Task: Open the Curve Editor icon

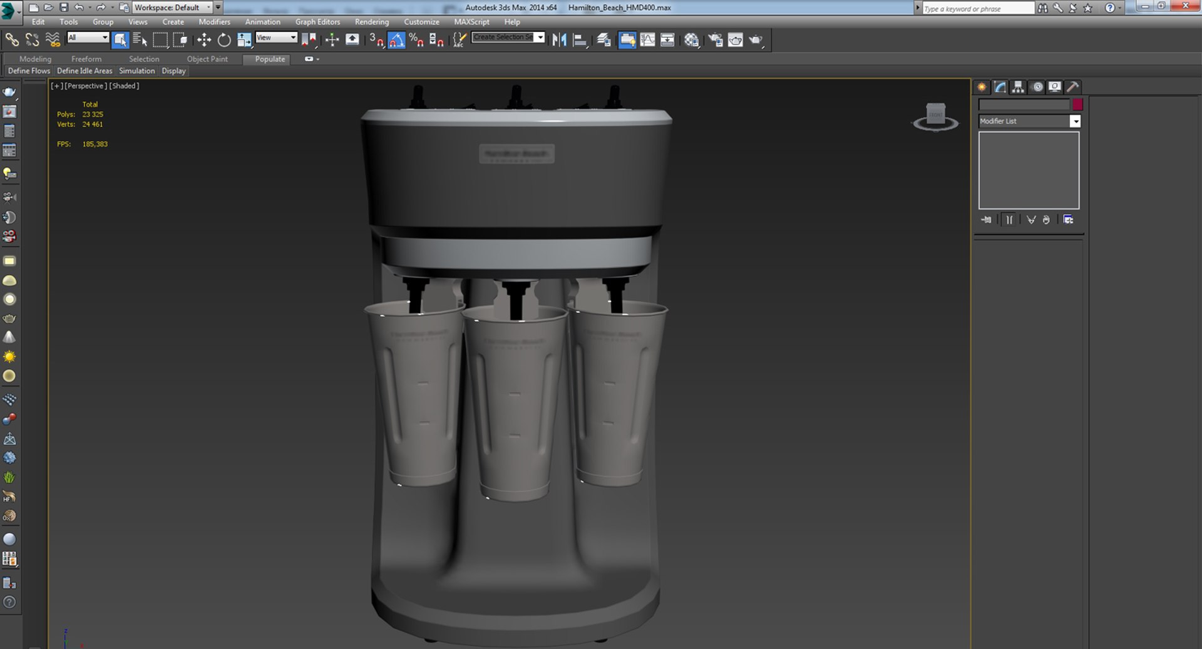Action: click(x=647, y=40)
